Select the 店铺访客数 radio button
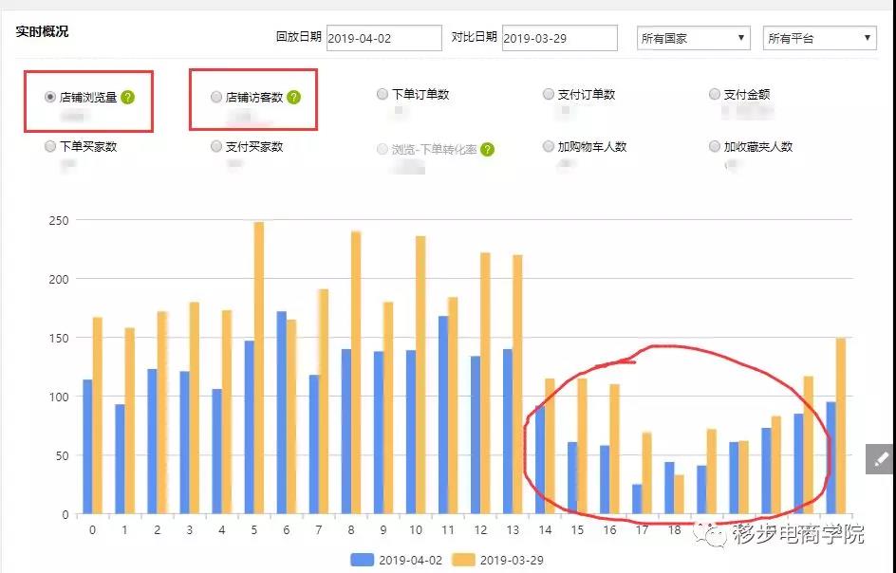The image size is (896, 573). tap(216, 95)
